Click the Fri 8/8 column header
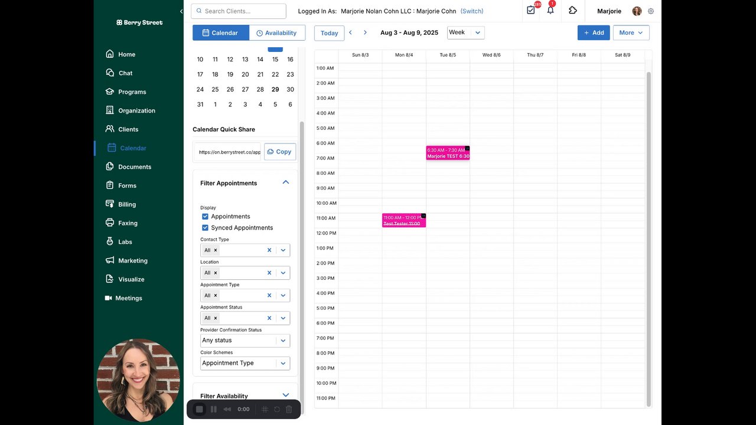This screenshot has width=756, height=425. point(579,55)
